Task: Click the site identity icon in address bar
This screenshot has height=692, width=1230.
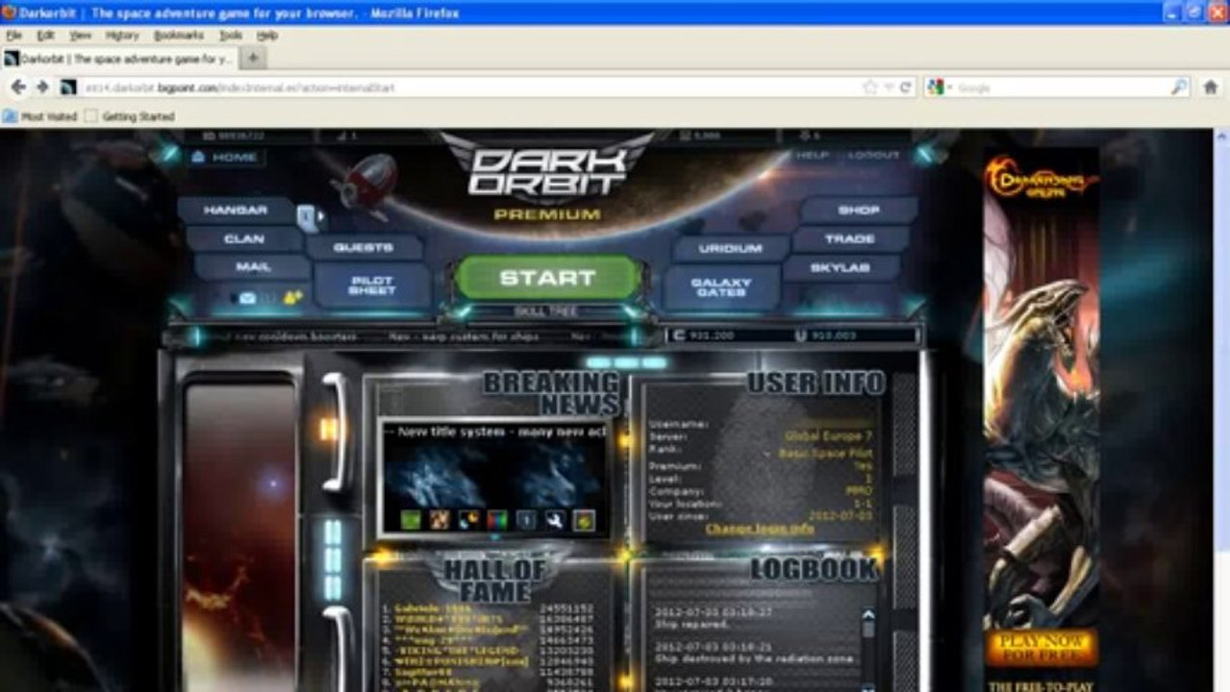Action: click(x=67, y=87)
